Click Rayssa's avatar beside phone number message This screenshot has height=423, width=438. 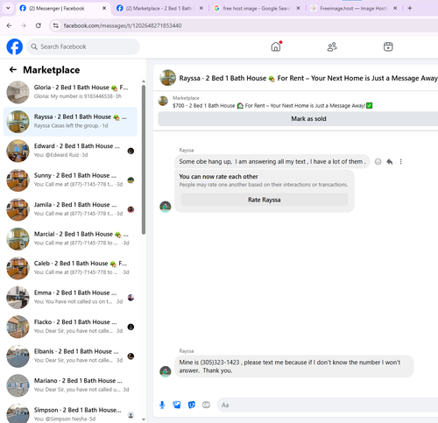(166, 371)
